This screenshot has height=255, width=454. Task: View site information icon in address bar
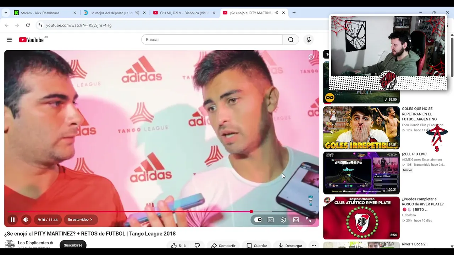coord(40,25)
